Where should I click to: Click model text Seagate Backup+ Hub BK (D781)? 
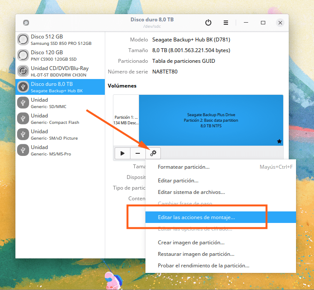tap(191, 40)
